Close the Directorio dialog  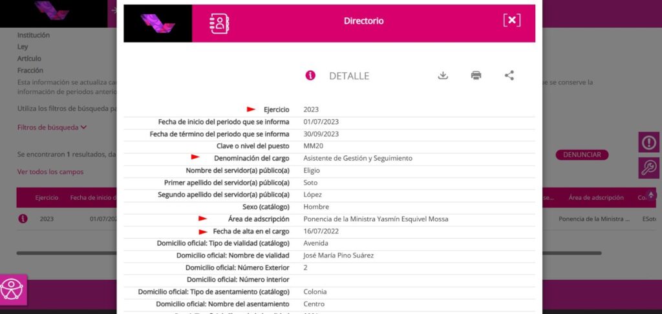tap(511, 21)
